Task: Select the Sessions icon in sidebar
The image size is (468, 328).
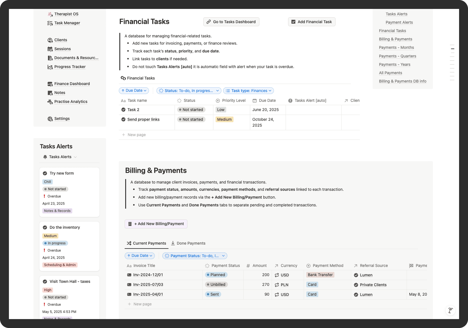Action: 50,49
